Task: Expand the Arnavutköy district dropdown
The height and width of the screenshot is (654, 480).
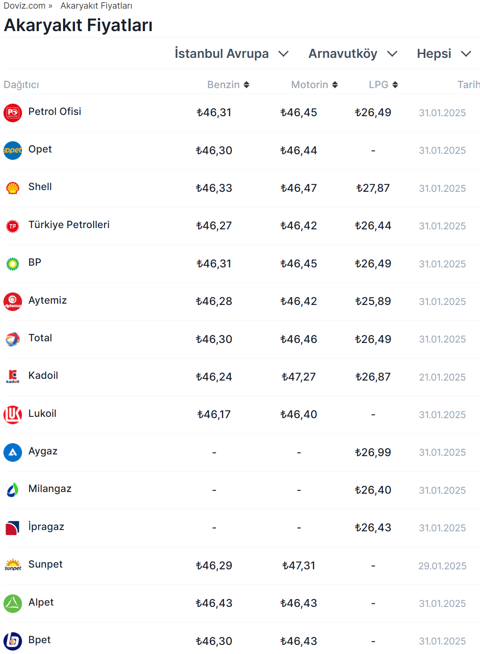Action: click(353, 54)
